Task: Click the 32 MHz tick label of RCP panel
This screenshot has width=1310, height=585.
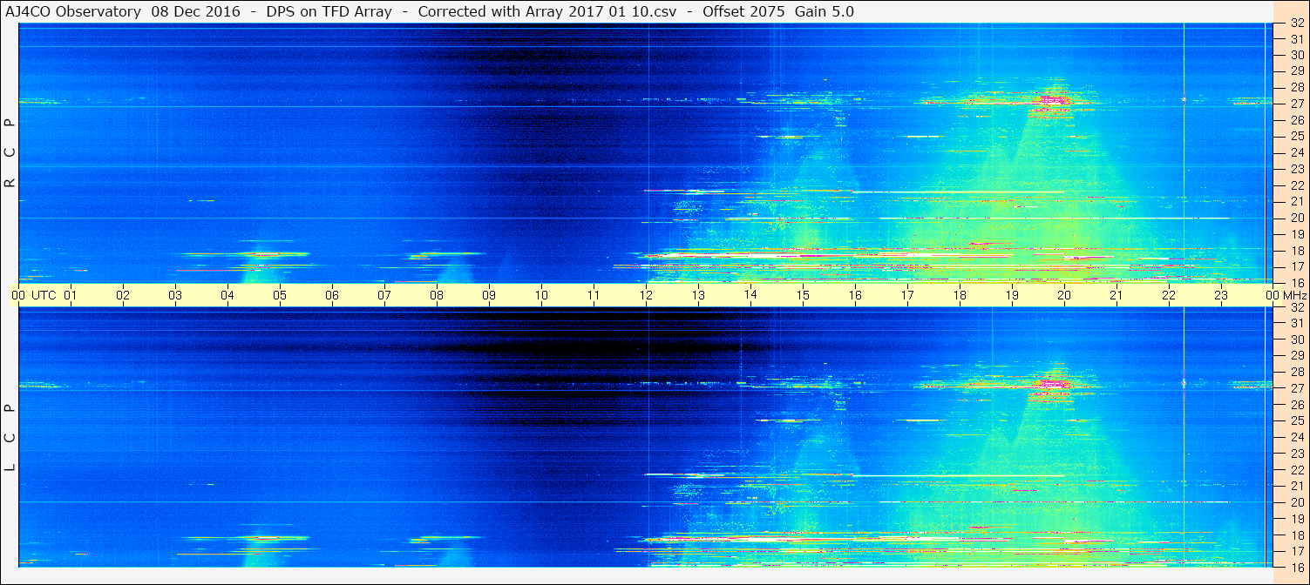Action: tap(1297, 24)
